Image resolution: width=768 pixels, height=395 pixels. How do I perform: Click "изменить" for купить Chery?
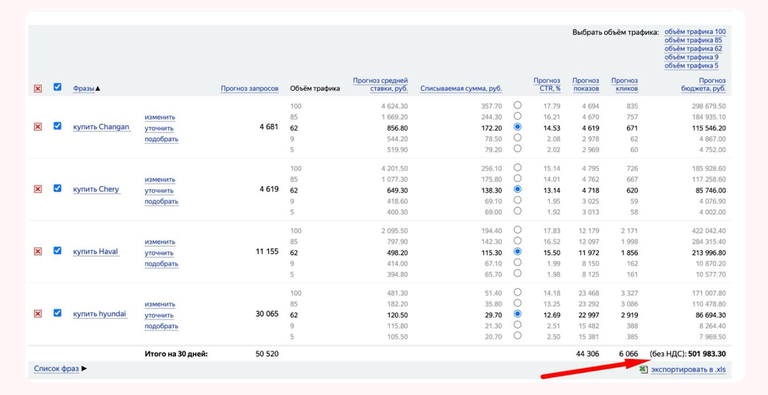(160, 180)
